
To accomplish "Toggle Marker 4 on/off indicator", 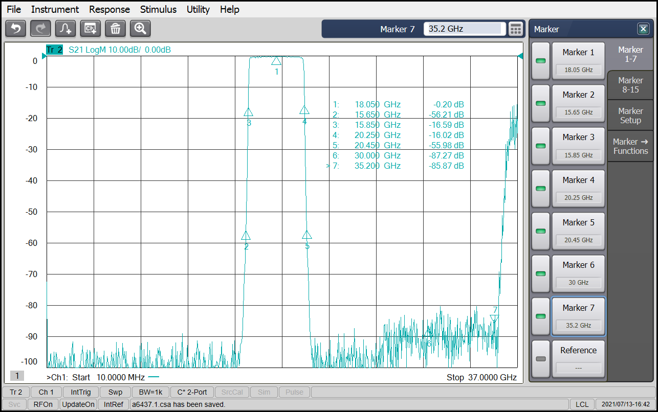I will click(540, 189).
